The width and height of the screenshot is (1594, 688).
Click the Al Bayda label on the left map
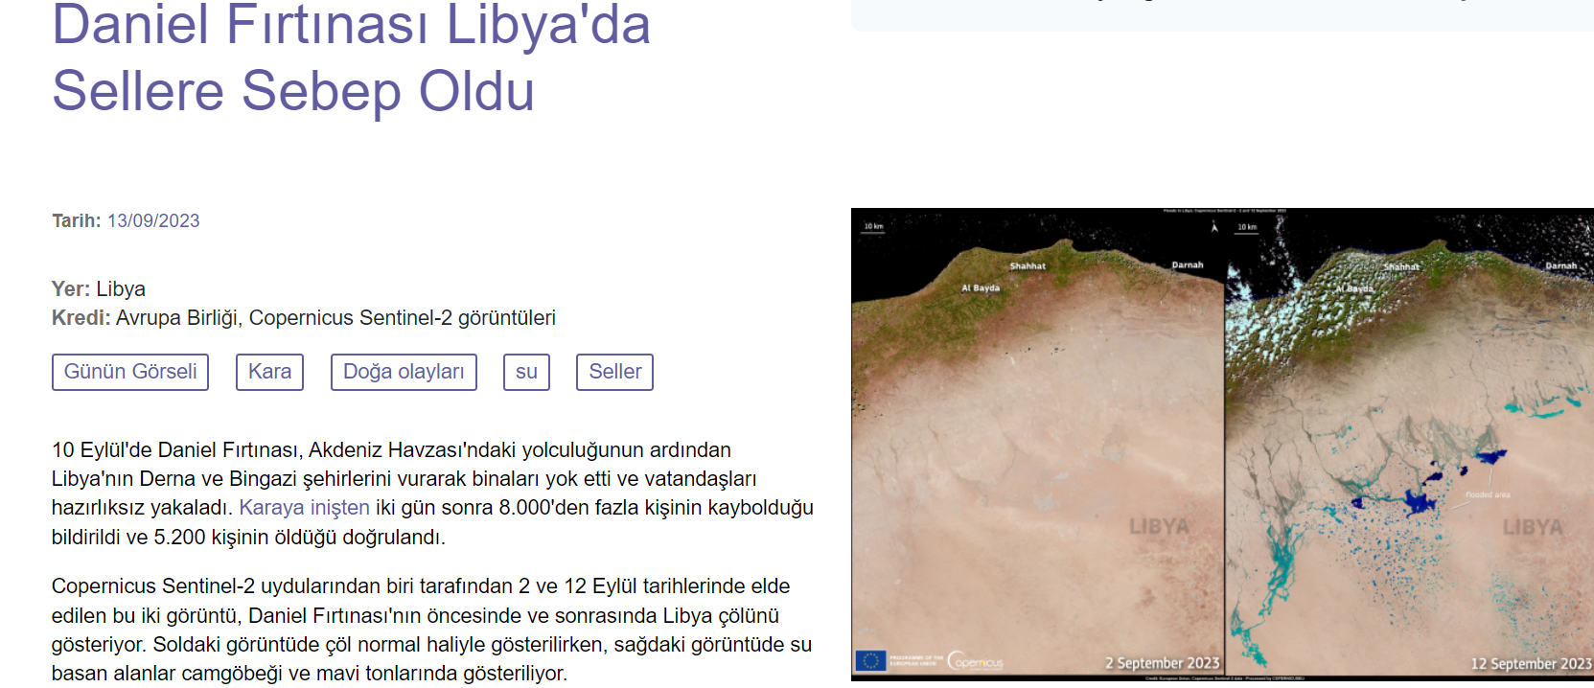pos(981,288)
